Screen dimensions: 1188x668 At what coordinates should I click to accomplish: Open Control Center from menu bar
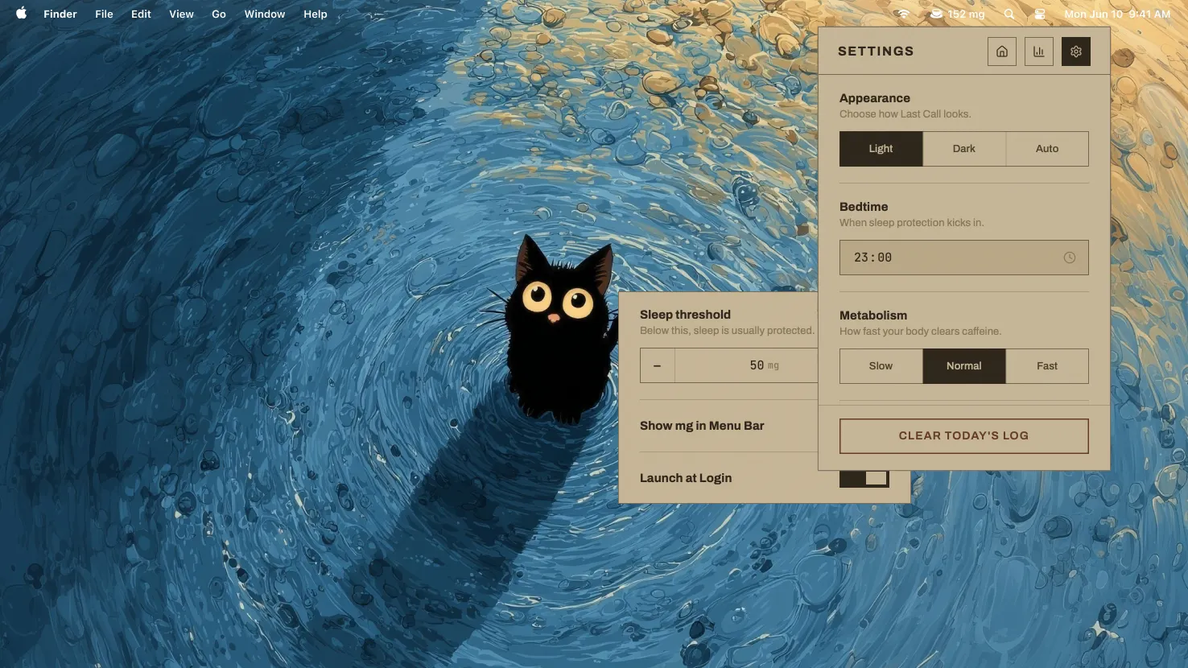click(x=1040, y=14)
